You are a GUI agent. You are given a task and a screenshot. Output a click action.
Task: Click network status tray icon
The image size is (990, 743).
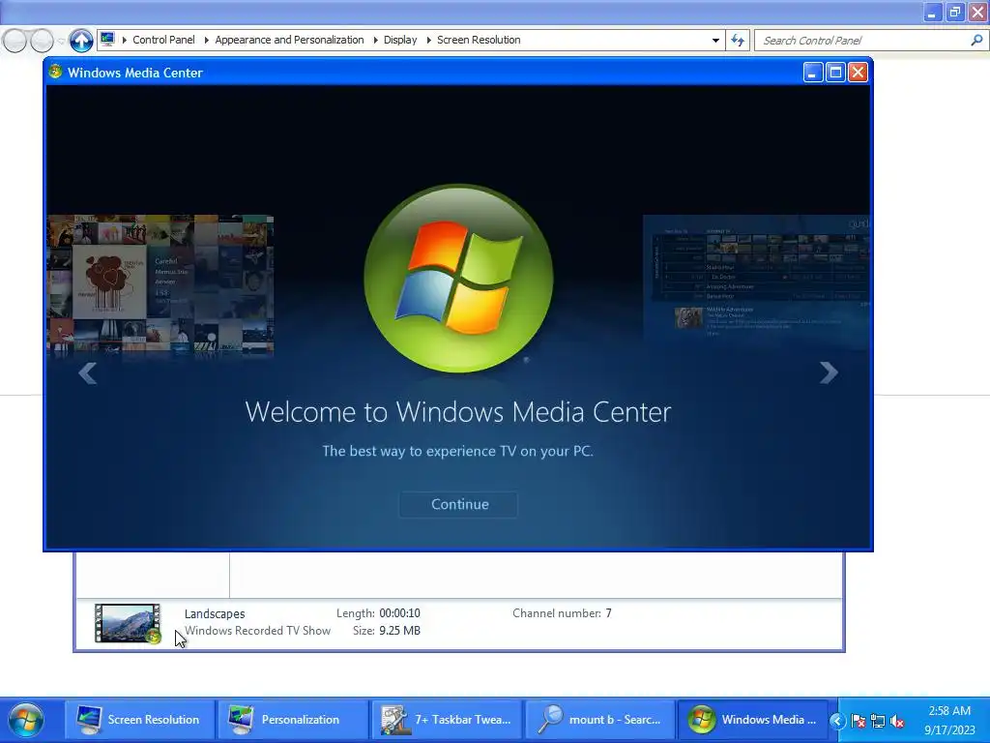click(878, 721)
